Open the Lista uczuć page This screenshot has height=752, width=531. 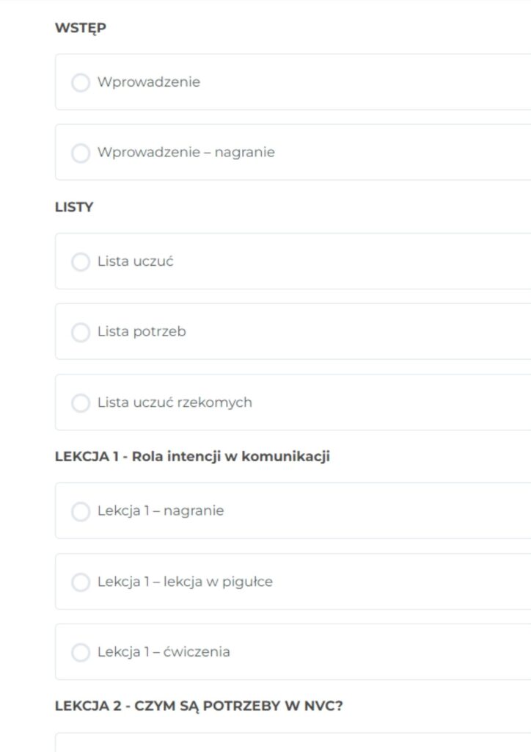pos(136,261)
